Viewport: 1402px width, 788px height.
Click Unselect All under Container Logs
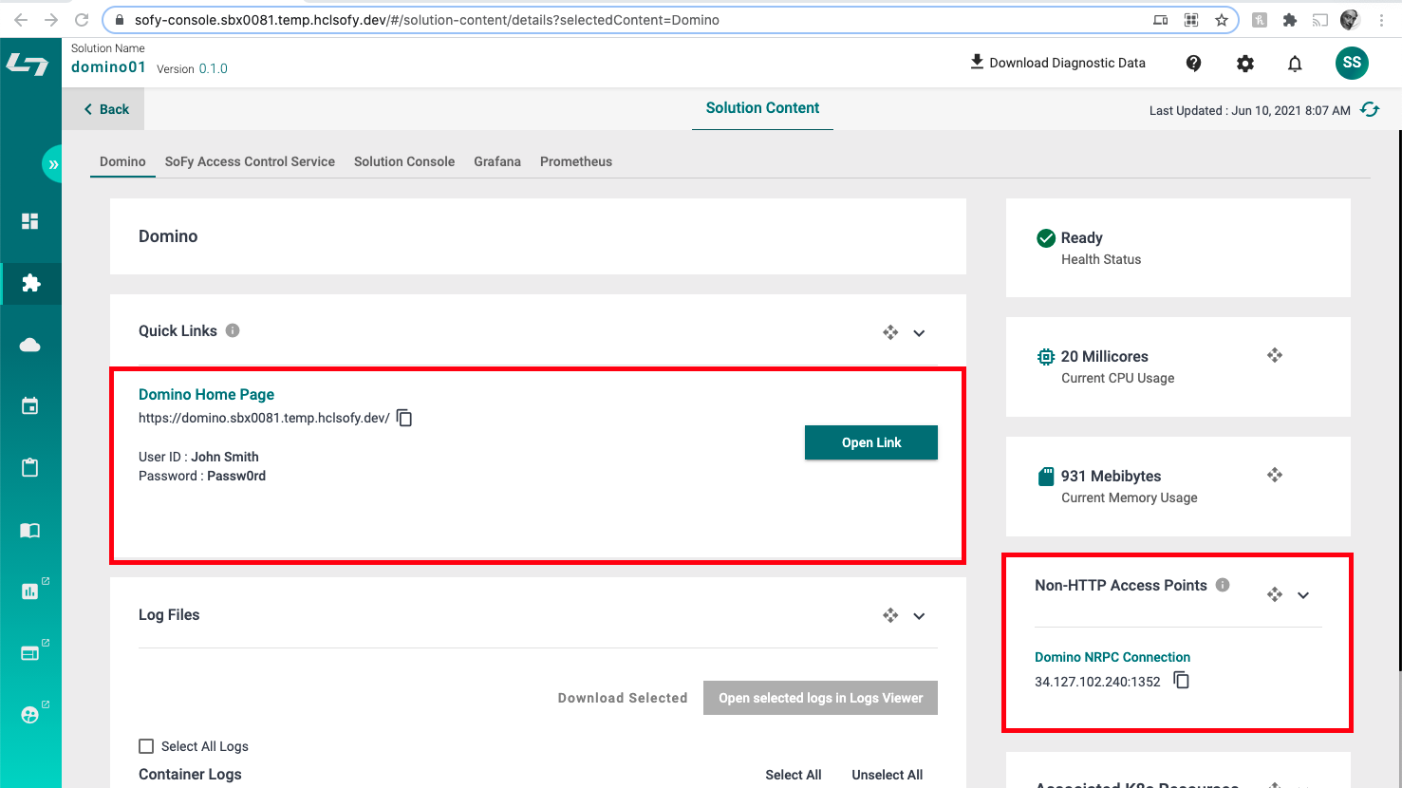point(887,775)
